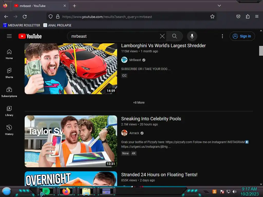Open Home in sidebar

(x=9, y=54)
